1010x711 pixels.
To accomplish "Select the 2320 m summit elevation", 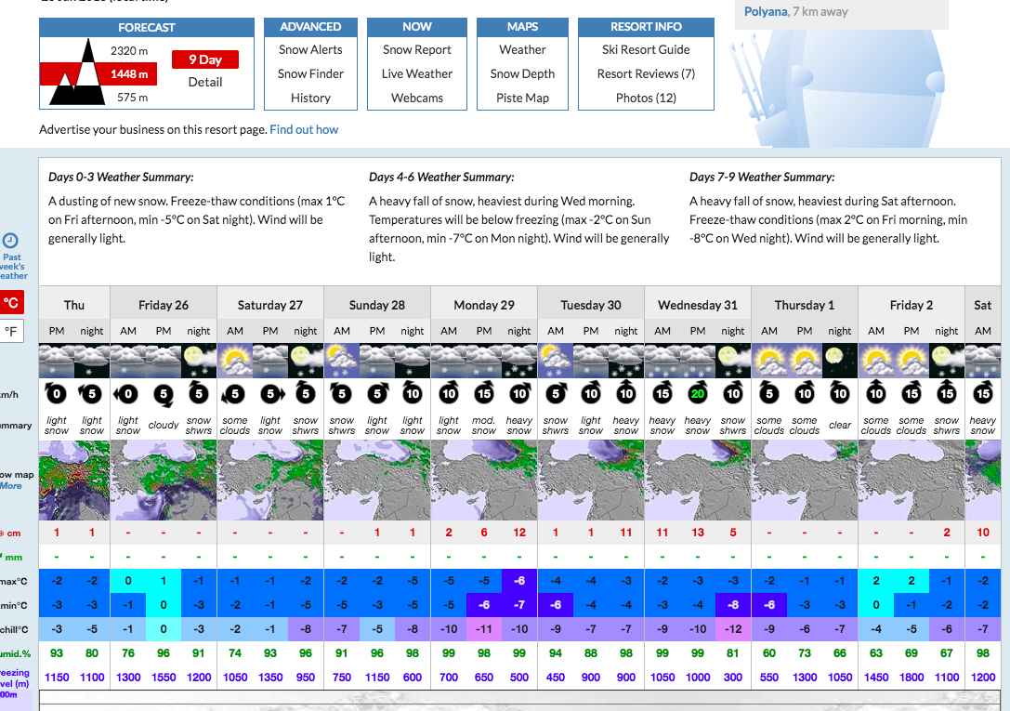I will [x=129, y=51].
